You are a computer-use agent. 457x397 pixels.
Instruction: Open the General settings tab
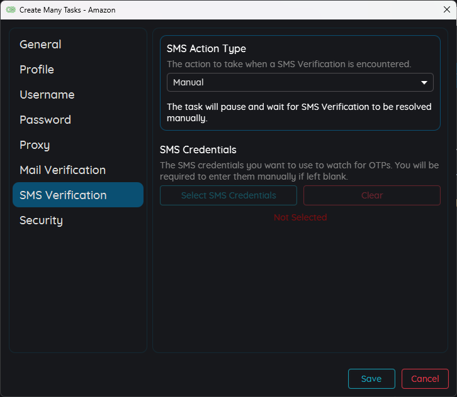40,45
